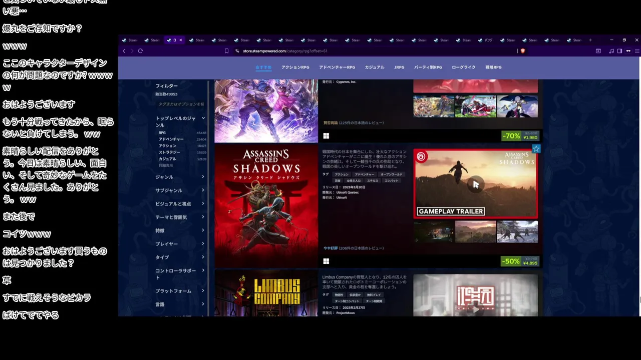Image resolution: width=641 pixels, height=360 pixels.
Task: Expand the ビジュアルと視点 filter section
Action: [180, 204]
